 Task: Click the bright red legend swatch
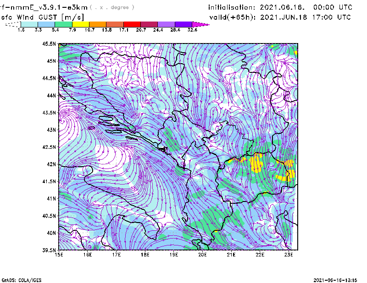pos(132,24)
